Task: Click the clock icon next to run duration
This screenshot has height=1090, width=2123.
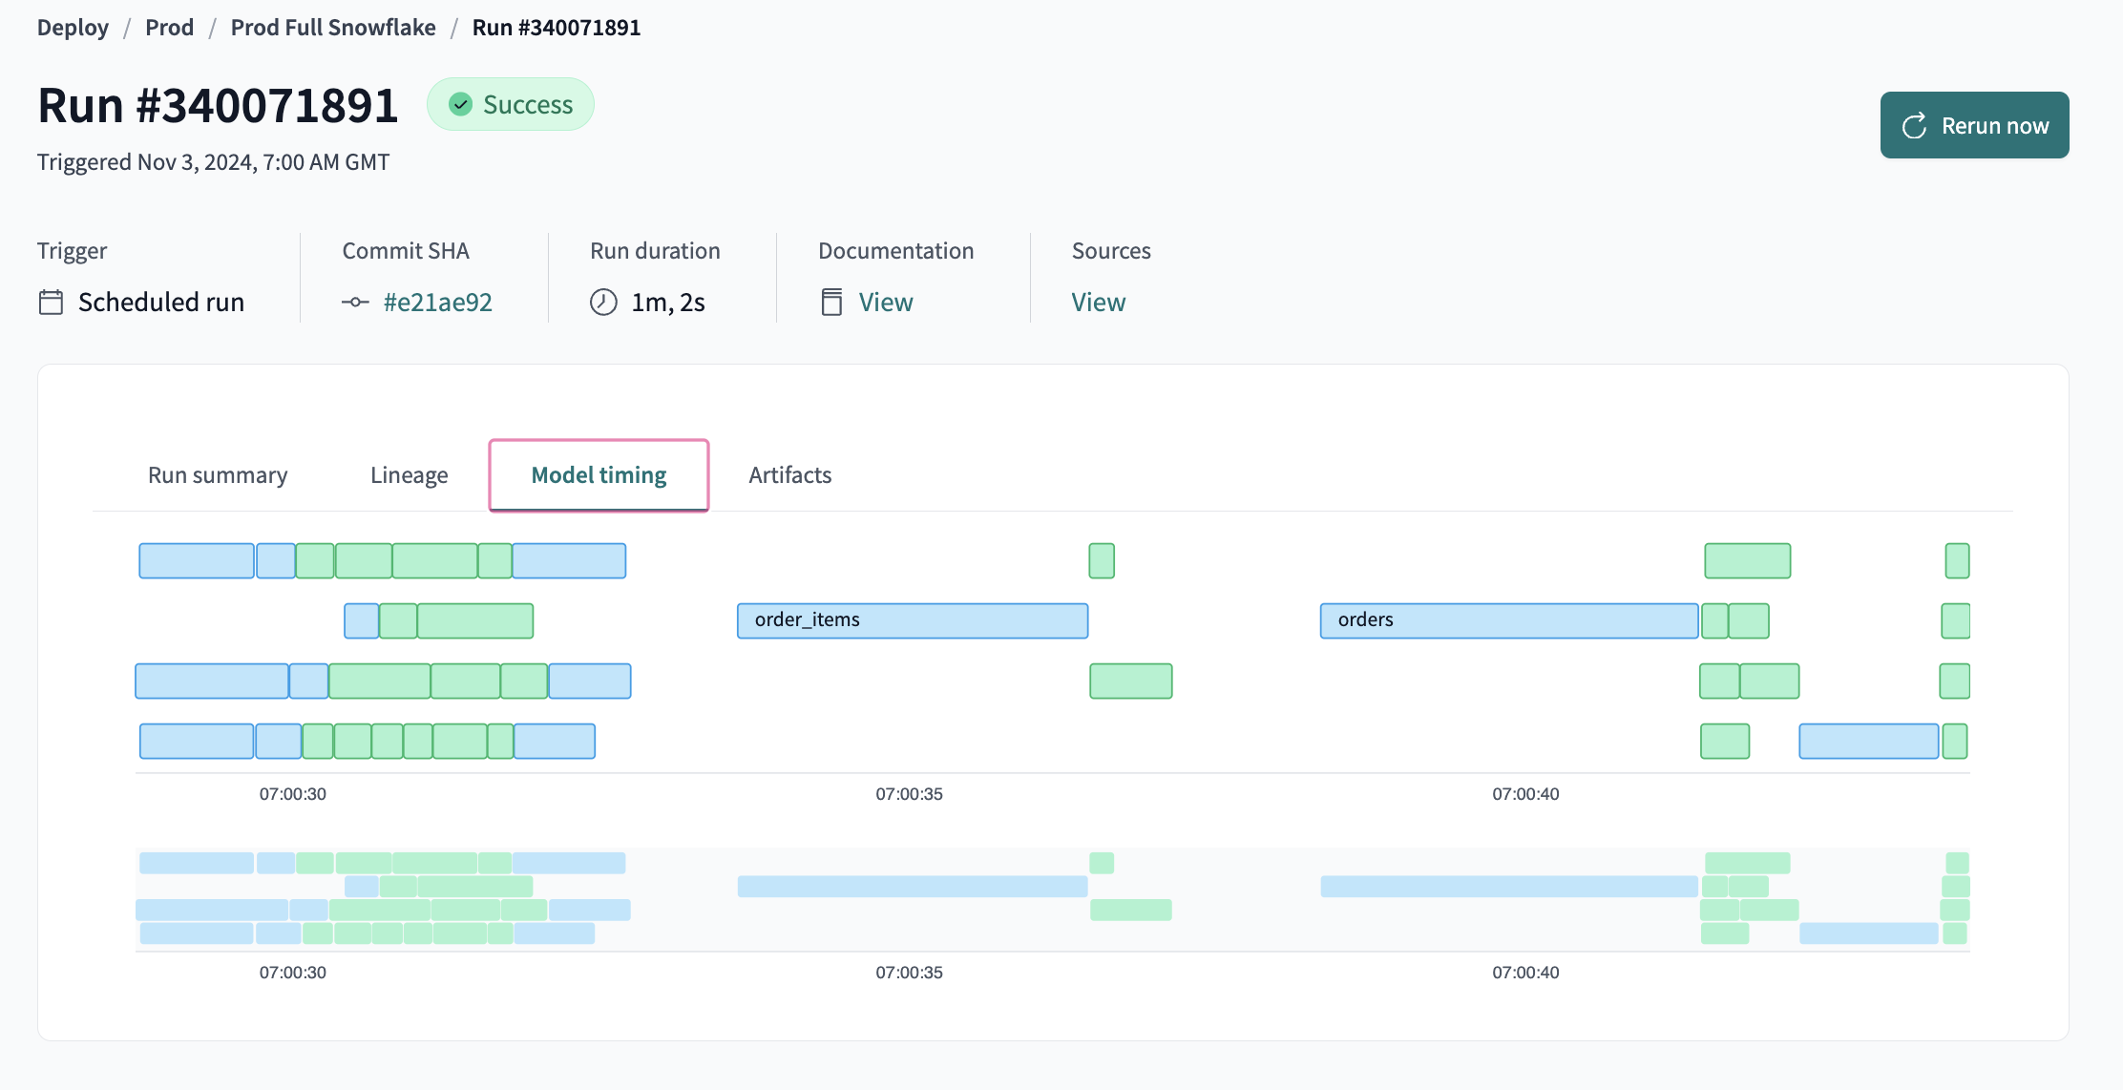Action: 602,301
